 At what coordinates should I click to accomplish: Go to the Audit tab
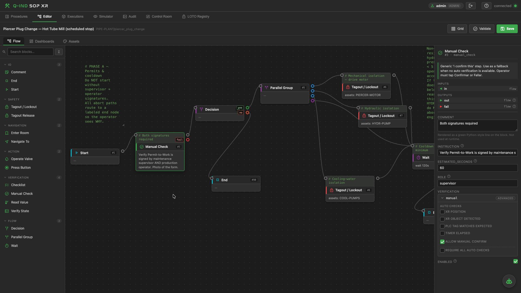tap(129, 17)
